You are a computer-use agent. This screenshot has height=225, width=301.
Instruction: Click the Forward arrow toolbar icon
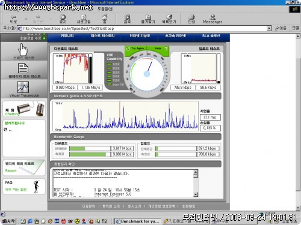point(38,19)
